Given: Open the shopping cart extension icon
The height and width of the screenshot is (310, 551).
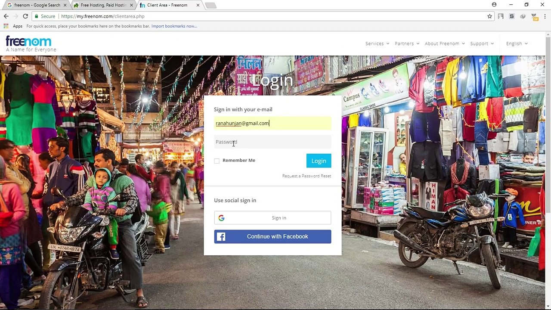Looking at the screenshot, I should coord(534,16).
